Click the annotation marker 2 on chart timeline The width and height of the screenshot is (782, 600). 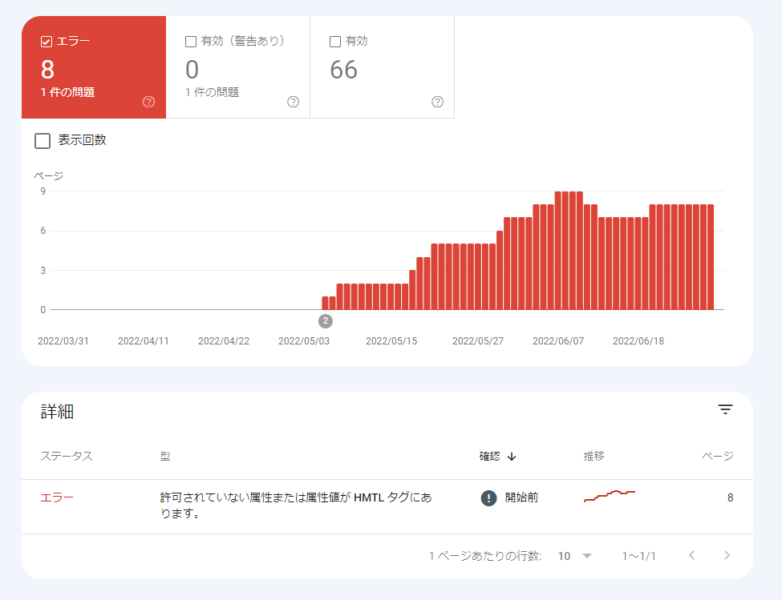325,321
